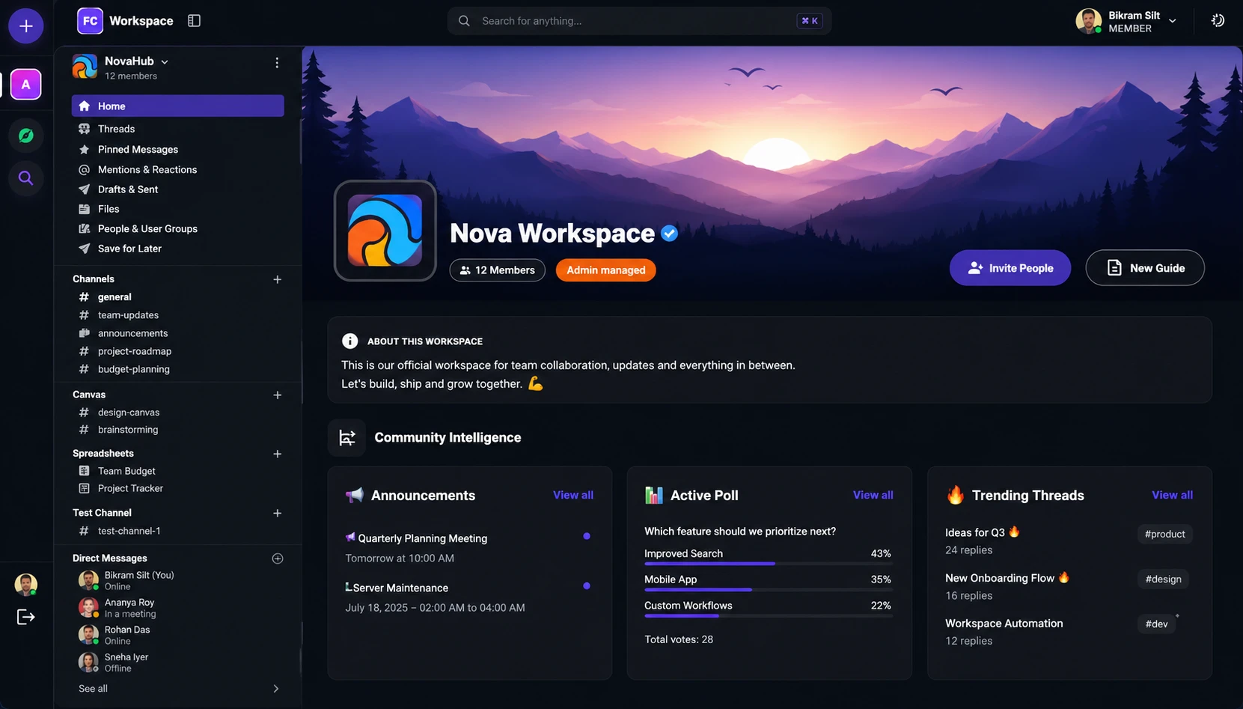The width and height of the screenshot is (1243, 709).
Task: Click the #product tag
Action: 1164,535
